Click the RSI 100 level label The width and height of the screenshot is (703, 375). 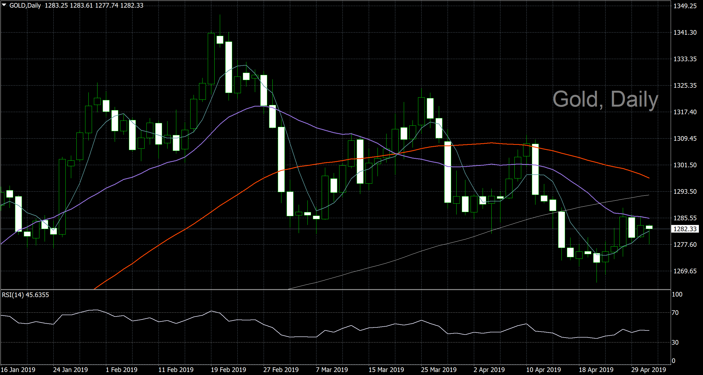677,294
